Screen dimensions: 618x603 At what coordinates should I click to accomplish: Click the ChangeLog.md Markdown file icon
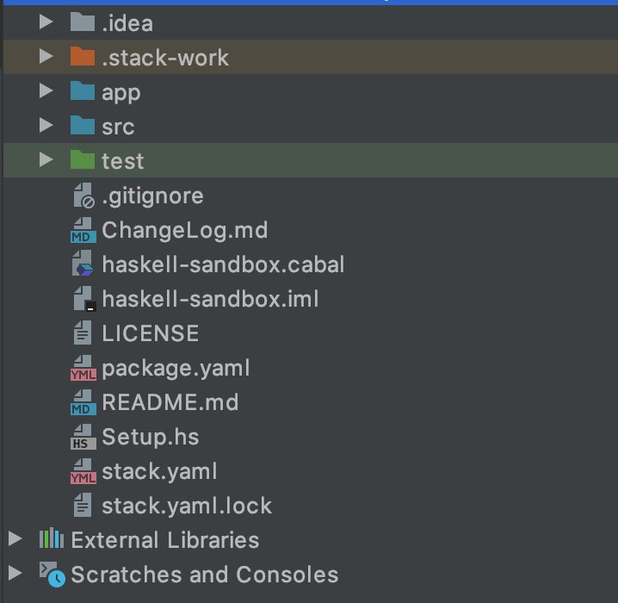tap(83, 231)
